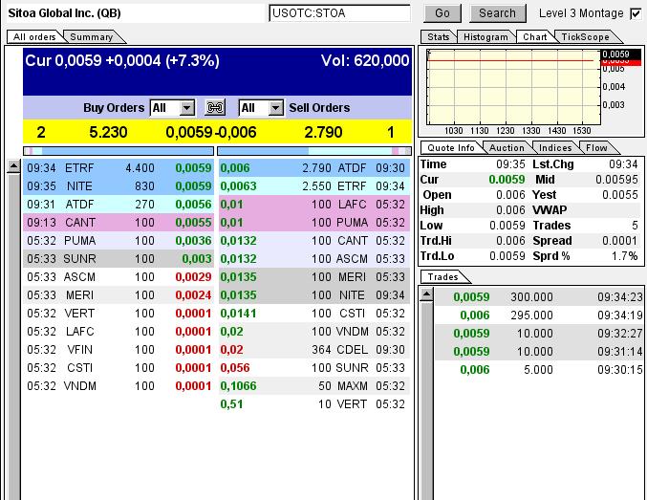Screen dimensions: 647x500
Task: Open the Auction tab
Action: click(507, 148)
